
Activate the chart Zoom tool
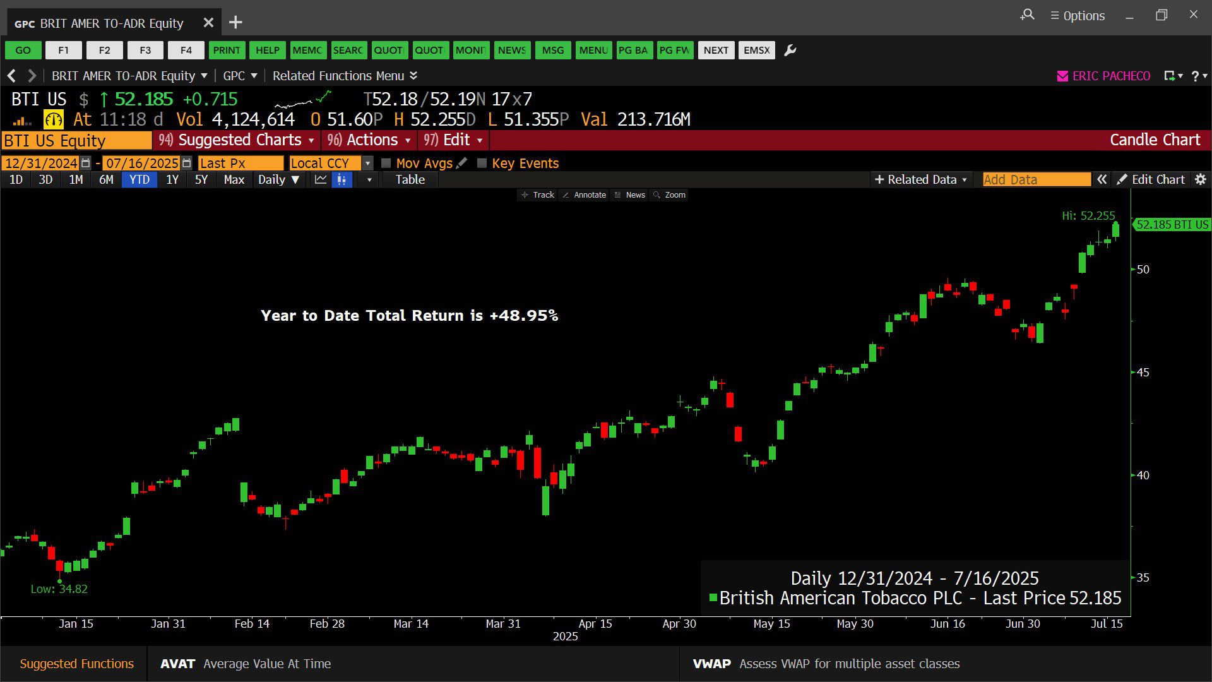(669, 195)
